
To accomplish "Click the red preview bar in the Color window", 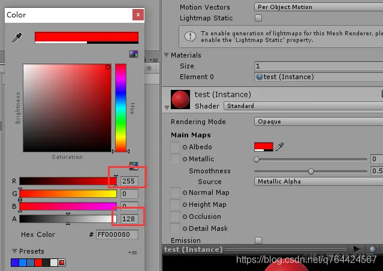I will click(86, 38).
